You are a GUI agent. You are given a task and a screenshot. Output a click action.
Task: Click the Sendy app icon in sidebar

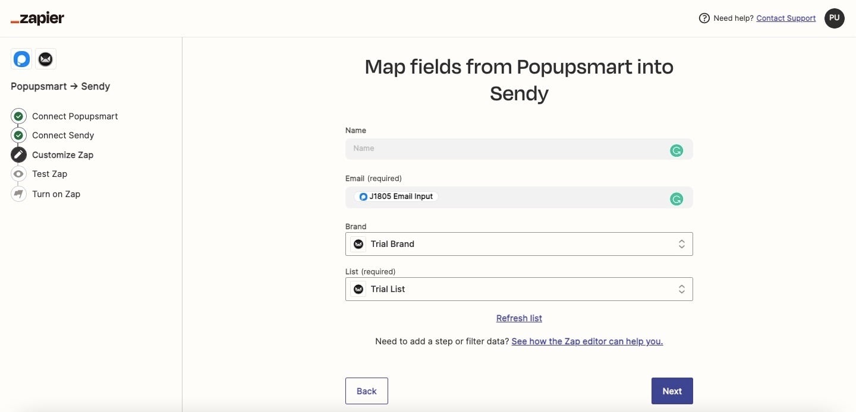point(46,59)
